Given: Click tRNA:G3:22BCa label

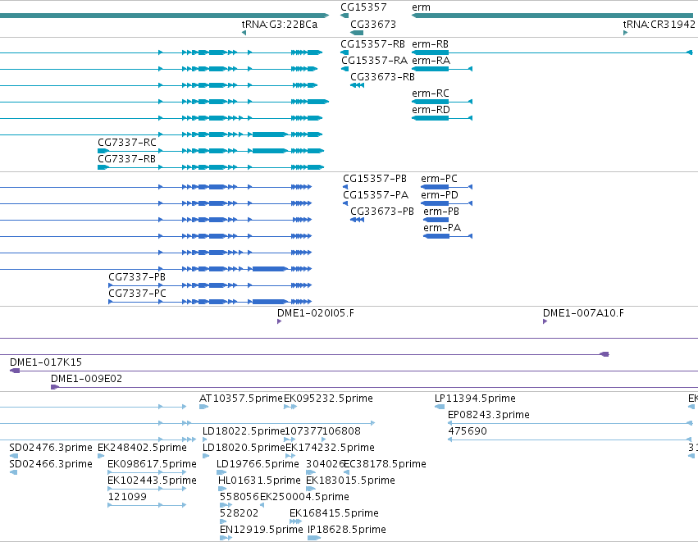Looking at the screenshot, I should (x=280, y=24).
